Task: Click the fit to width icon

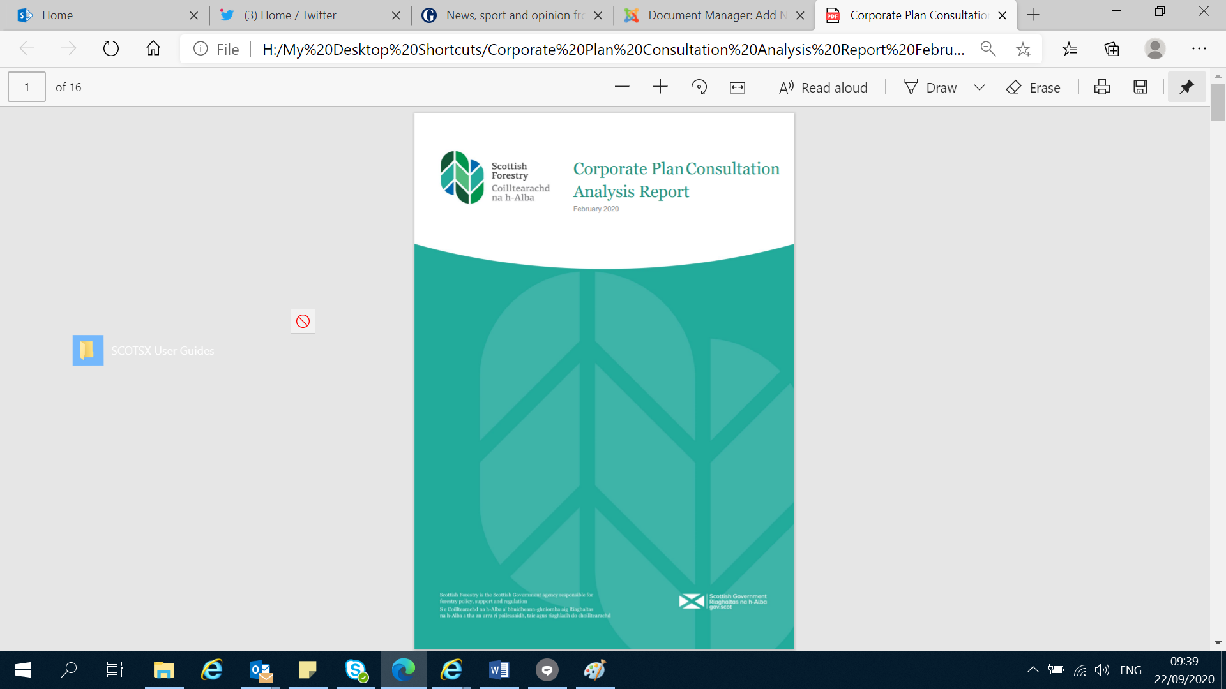Action: 738,87
